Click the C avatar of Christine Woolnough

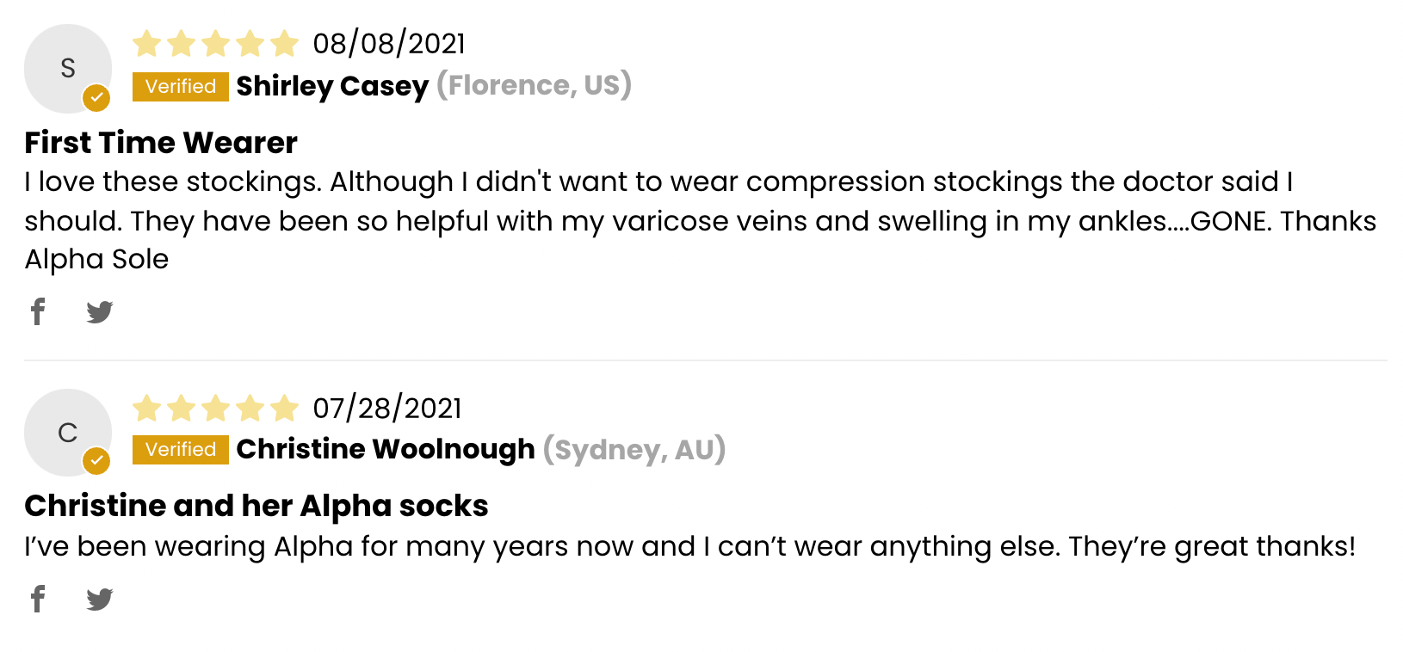[68, 432]
